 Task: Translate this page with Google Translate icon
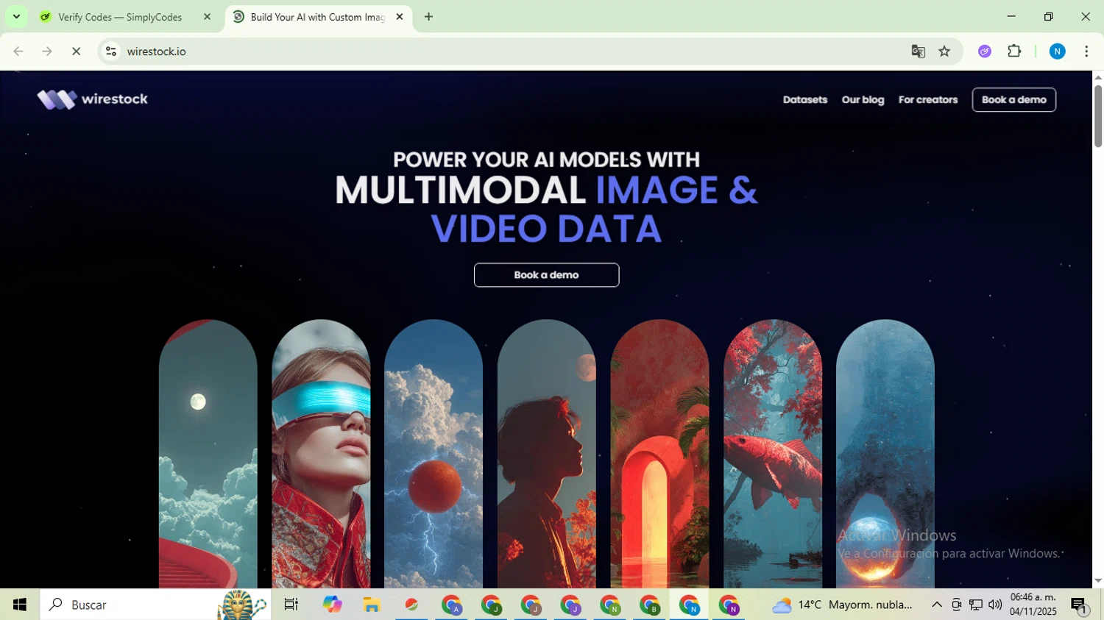click(x=918, y=51)
